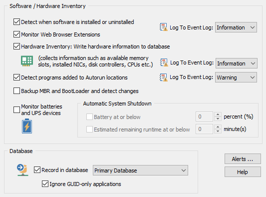Uncheck Detect programs added to Autorun locations

[x=16, y=77]
